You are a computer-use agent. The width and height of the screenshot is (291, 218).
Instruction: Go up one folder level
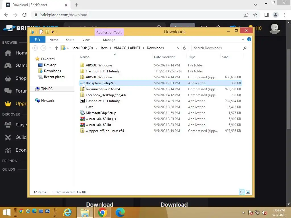click(x=57, y=48)
